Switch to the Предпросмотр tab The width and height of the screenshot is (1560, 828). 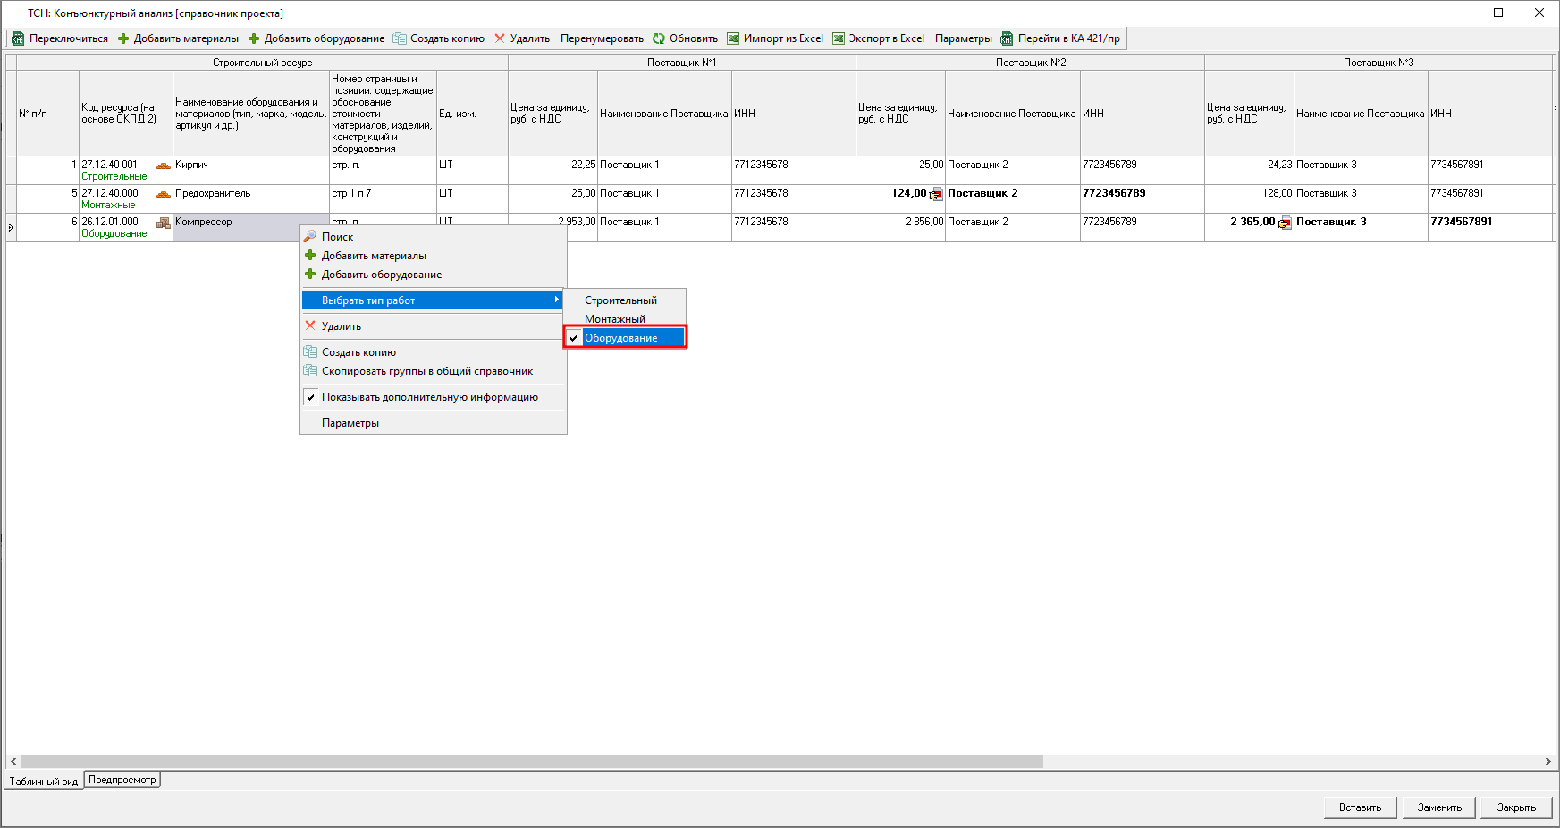122,780
